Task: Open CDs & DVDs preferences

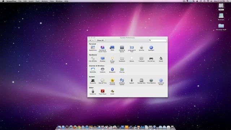Action: click(93, 59)
